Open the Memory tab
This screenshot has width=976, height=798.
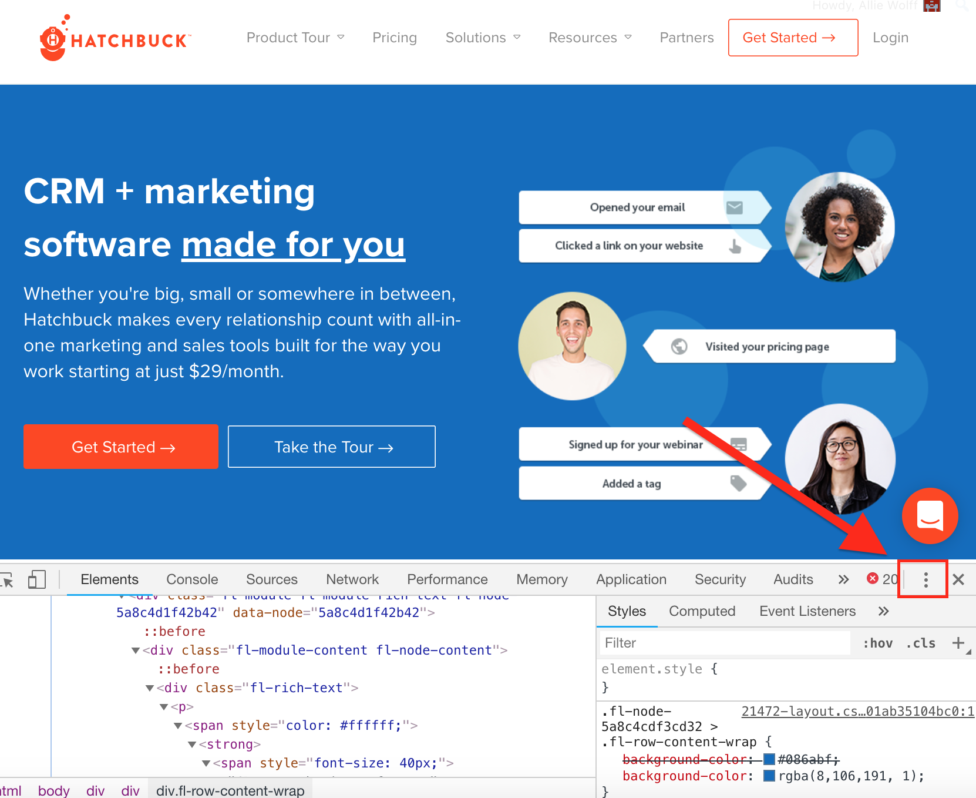[x=542, y=579]
